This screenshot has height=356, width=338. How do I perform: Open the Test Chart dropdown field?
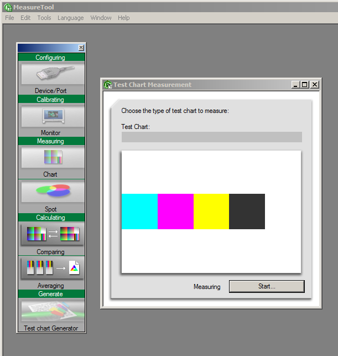[x=212, y=137]
